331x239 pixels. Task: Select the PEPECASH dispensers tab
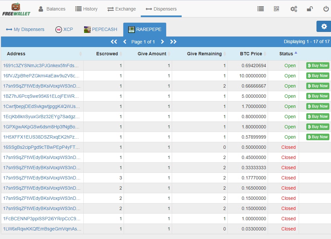coord(101,29)
